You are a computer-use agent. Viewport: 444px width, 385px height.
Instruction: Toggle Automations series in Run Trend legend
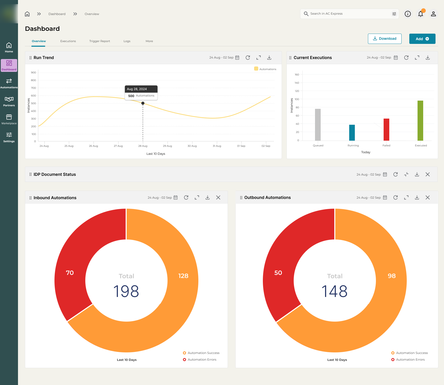point(265,69)
